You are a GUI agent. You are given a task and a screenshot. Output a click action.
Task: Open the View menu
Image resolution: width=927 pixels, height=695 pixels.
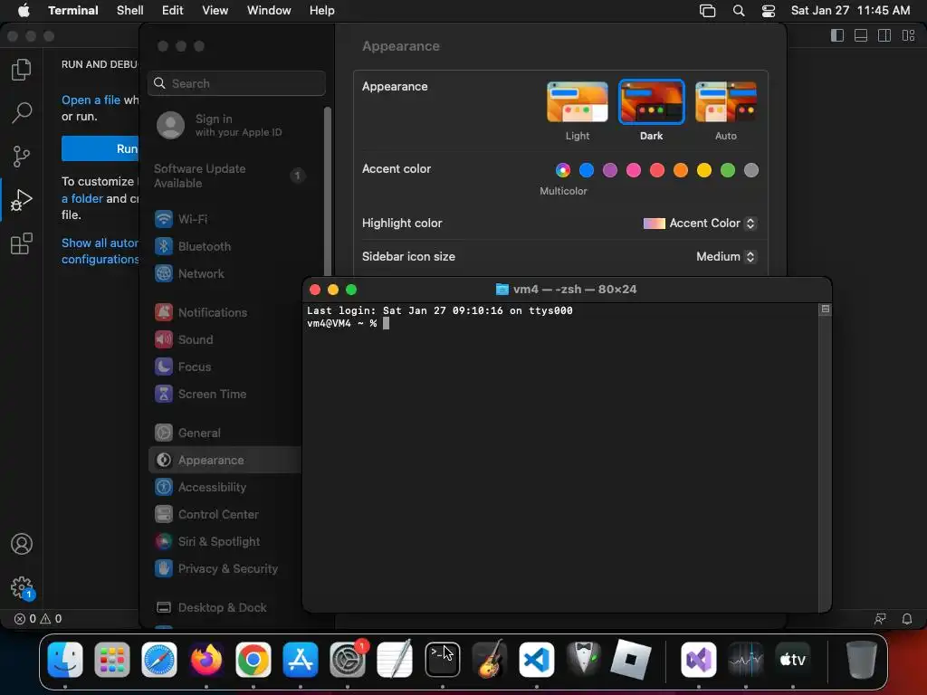click(215, 11)
